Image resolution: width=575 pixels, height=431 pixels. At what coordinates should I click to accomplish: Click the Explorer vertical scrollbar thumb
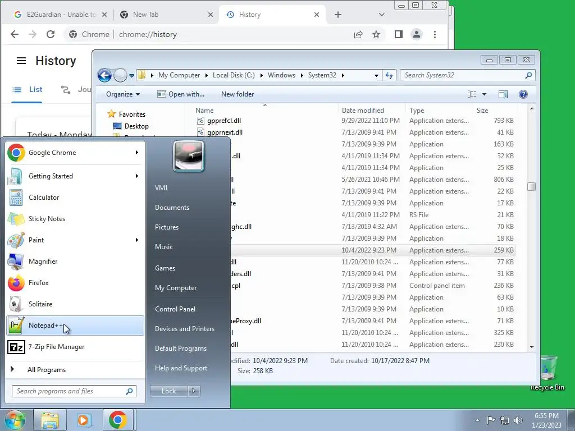[x=531, y=186]
